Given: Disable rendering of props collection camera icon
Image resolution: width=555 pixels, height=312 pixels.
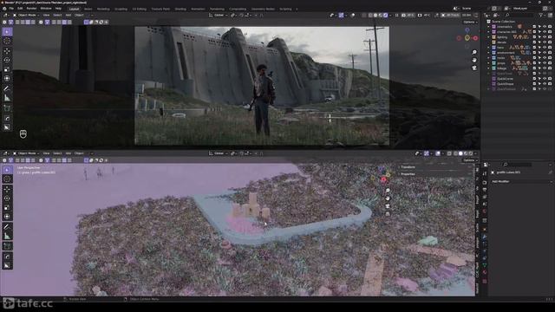Looking at the screenshot, I should coord(550,63).
